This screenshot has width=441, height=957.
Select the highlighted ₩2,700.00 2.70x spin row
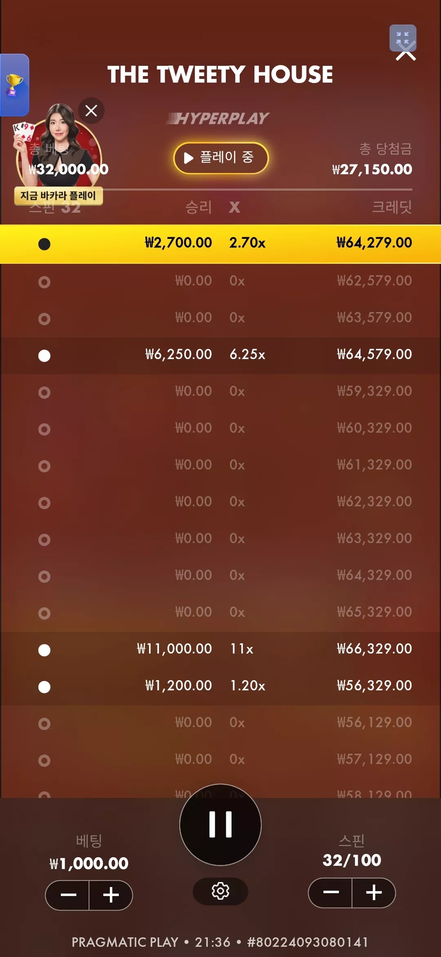(220, 244)
